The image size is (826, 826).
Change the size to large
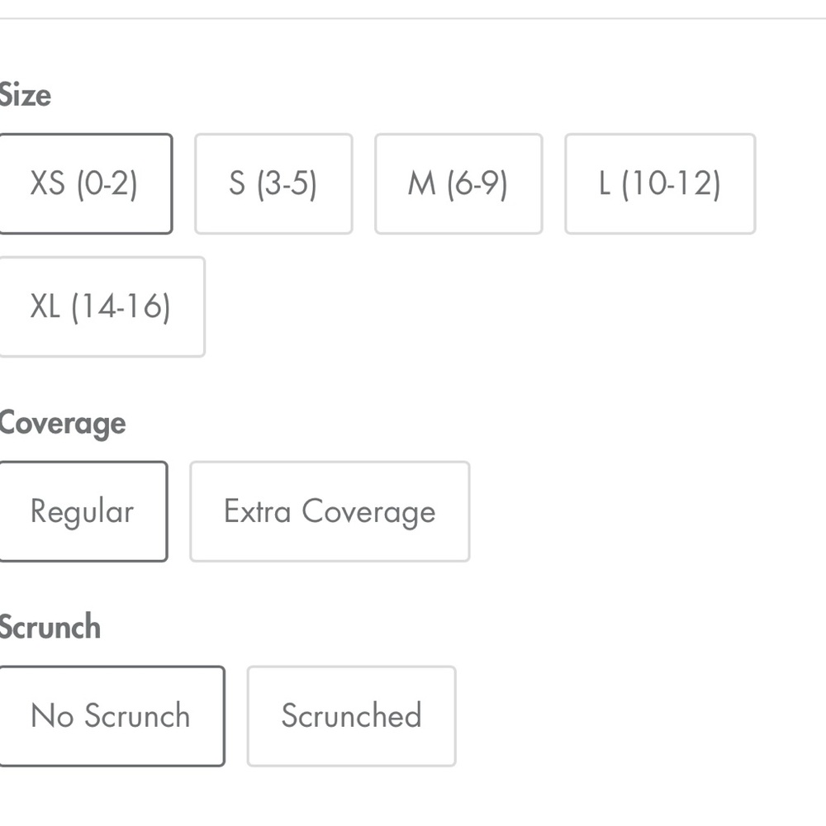[660, 184]
